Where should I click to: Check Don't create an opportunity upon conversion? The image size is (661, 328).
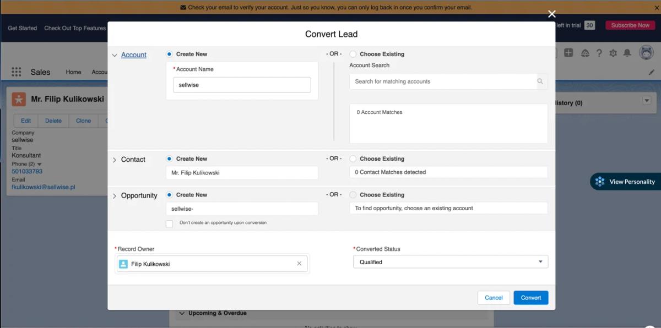169,223
